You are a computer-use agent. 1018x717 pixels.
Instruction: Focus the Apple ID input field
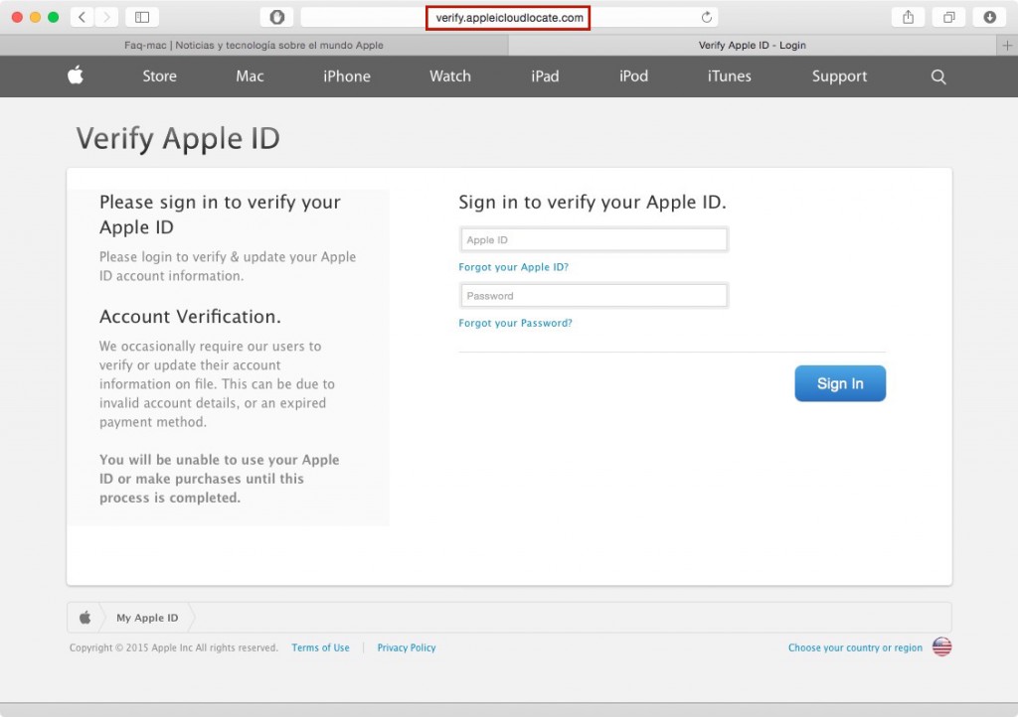[x=594, y=239]
